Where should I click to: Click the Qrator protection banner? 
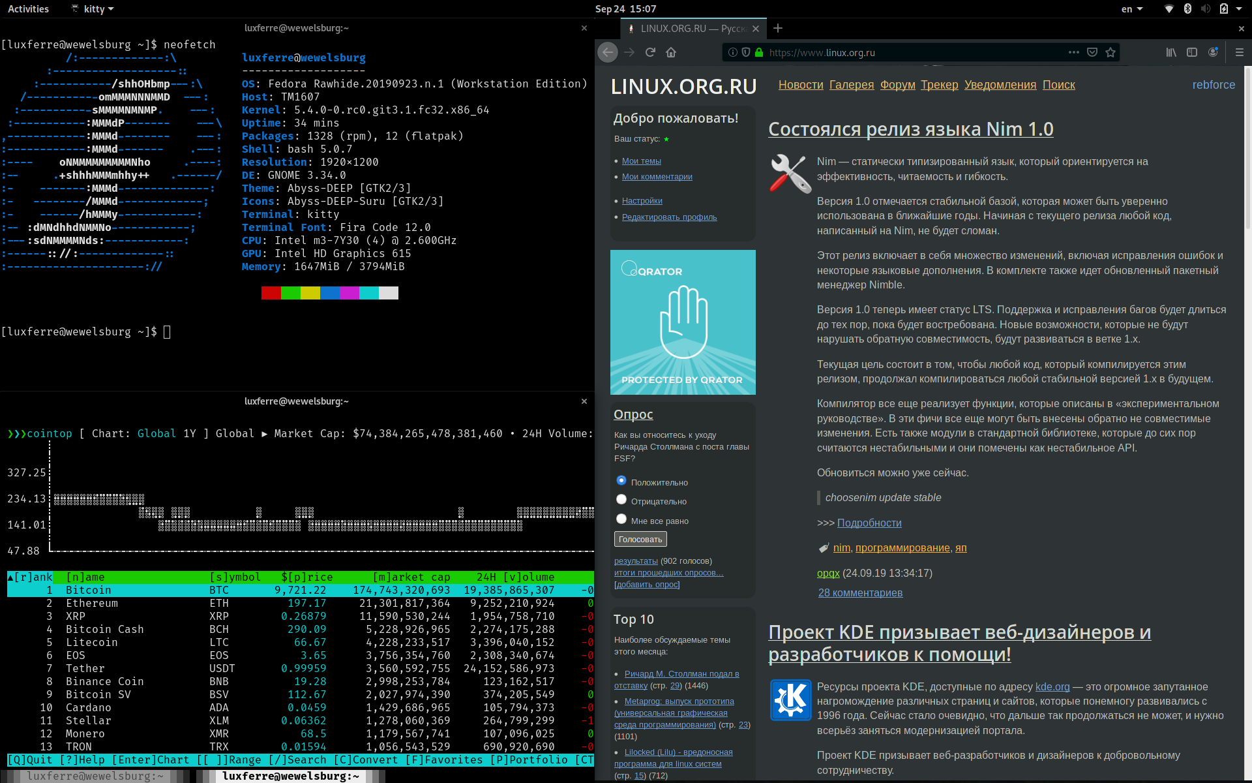pos(683,322)
